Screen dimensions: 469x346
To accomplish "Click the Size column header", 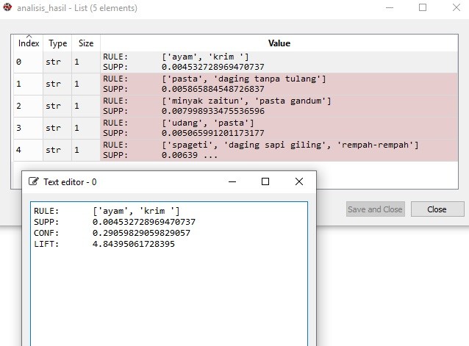I will pyautogui.click(x=86, y=43).
